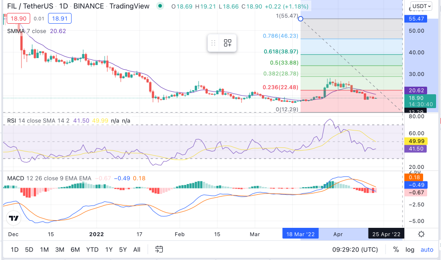Click the 25 Apr '22 date marker
The height and width of the screenshot is (260, 441).
click(386, 234)
